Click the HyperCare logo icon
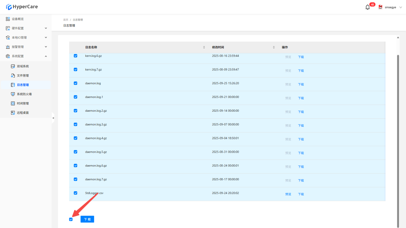 tap(9, 7)
